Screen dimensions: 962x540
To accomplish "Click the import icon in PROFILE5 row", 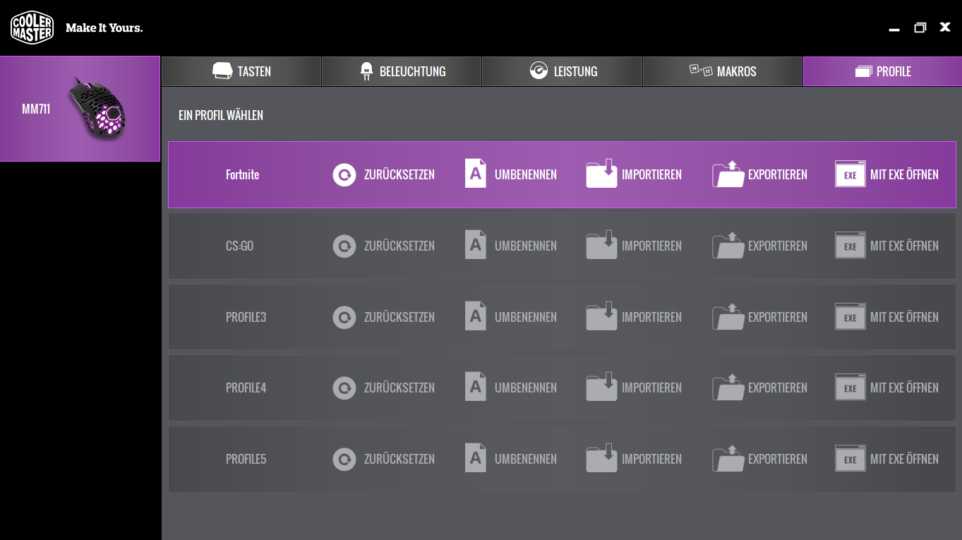I will point(601,458).
